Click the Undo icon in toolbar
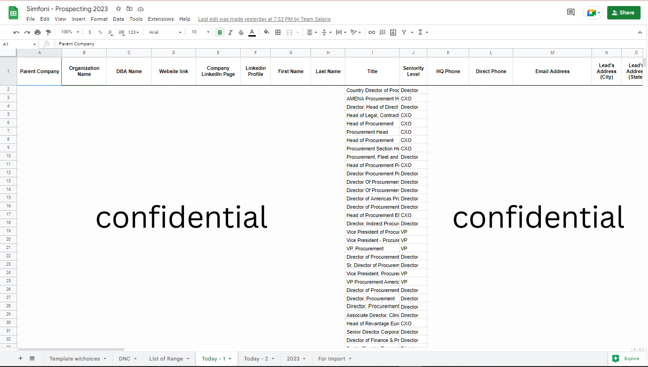Viewport: 648px width, 367px height. [x=17, y=32]
